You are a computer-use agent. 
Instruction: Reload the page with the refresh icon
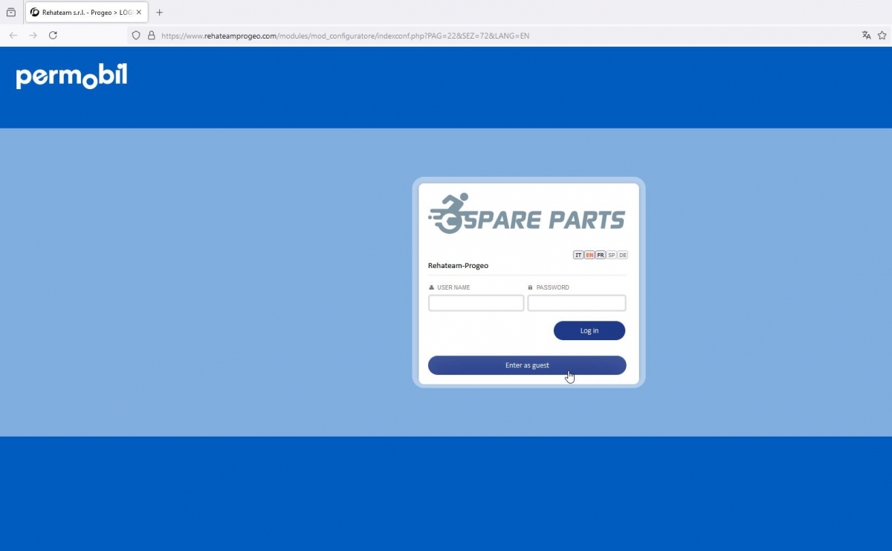[53, 35]
